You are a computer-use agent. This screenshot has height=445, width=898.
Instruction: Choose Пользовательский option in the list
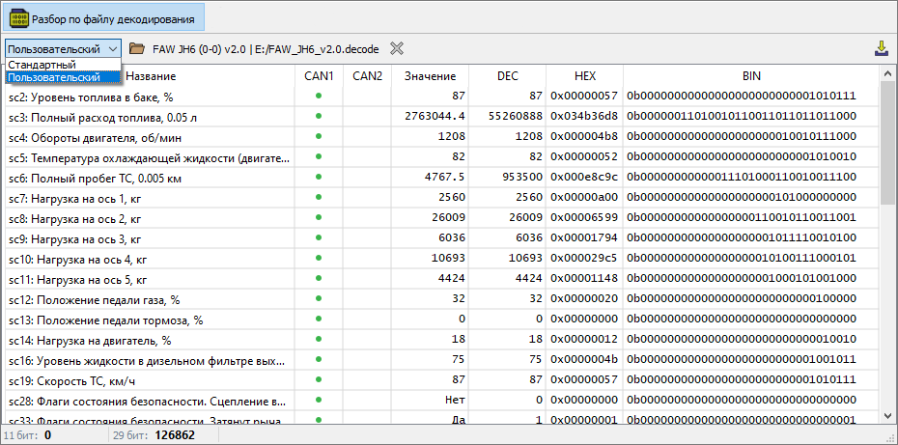click(x=54, y=77)
